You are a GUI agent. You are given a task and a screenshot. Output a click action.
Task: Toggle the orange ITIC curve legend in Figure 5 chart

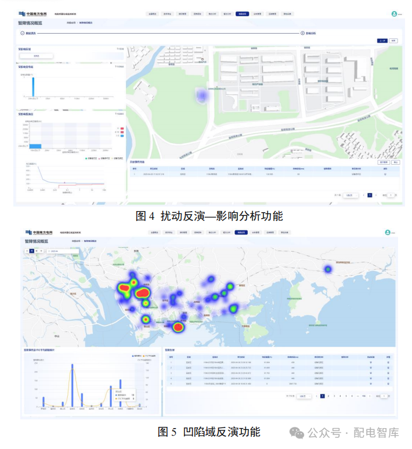point(143,355)
